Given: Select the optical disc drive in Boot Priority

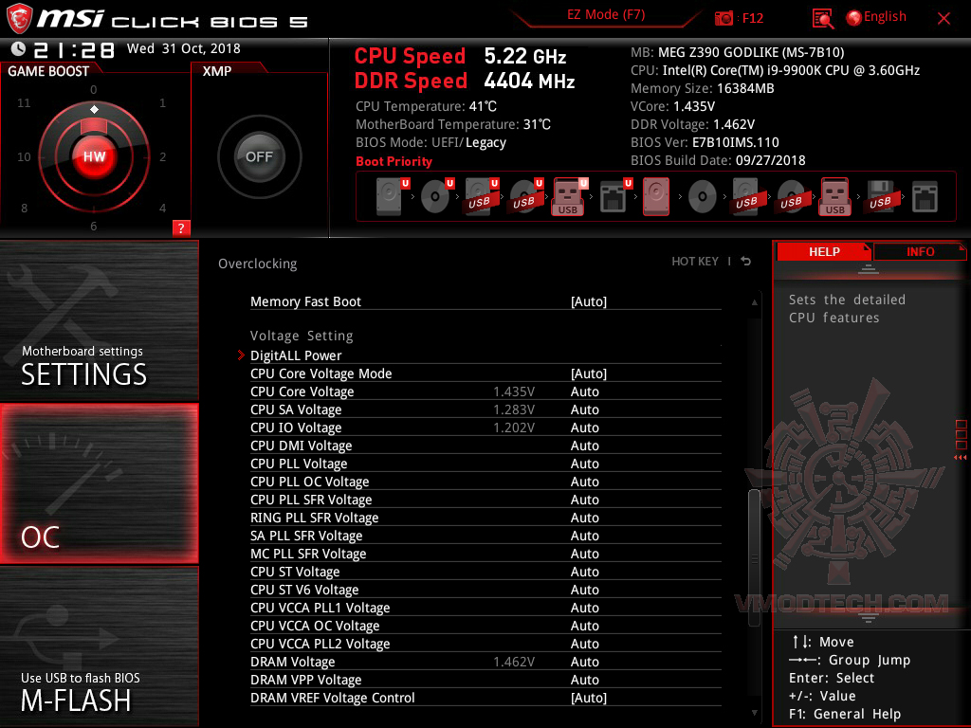Looking at the screenshot, I should pos(436,196).
